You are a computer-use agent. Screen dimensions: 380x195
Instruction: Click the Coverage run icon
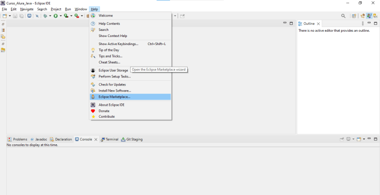tap(66, 16)
